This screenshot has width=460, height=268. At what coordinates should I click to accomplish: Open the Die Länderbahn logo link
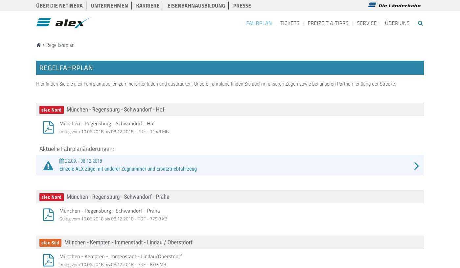pos(394,5)
